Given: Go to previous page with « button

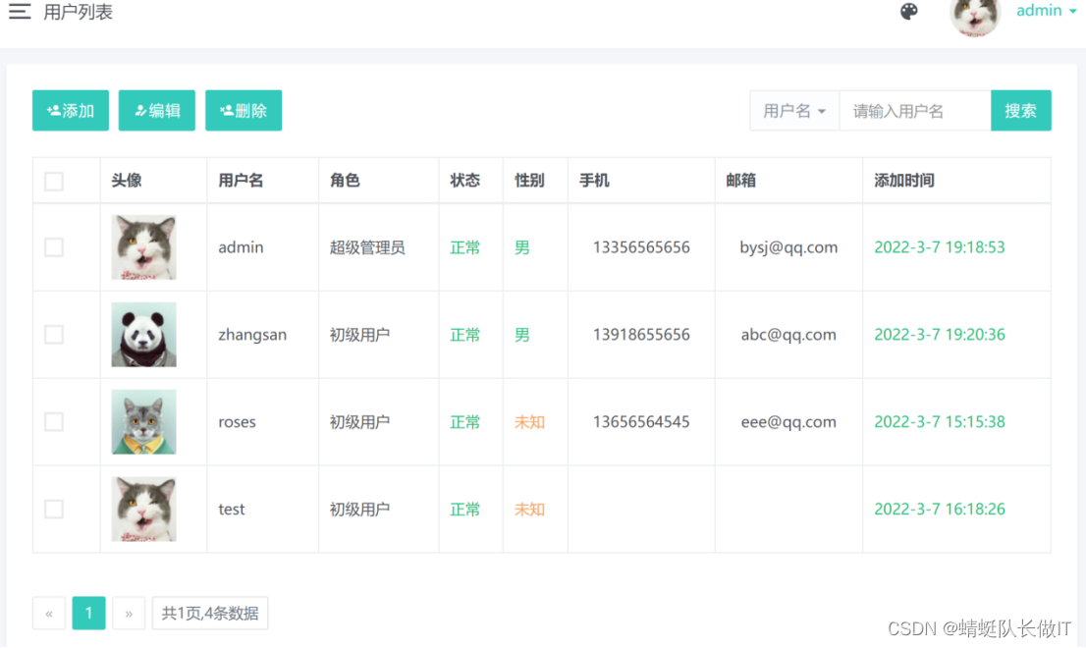Looking at the screenshot, I should [49, 614].
